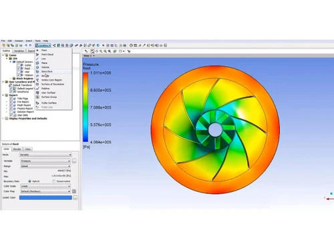Image resolution: width=334 pixels, height=250 pixels.
Task: Click the ellipsis button beside Undef. Color
Action: [x=75, y=197]
